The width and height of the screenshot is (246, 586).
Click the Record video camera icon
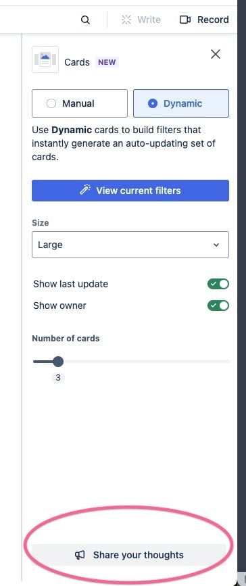click(185, 20)
